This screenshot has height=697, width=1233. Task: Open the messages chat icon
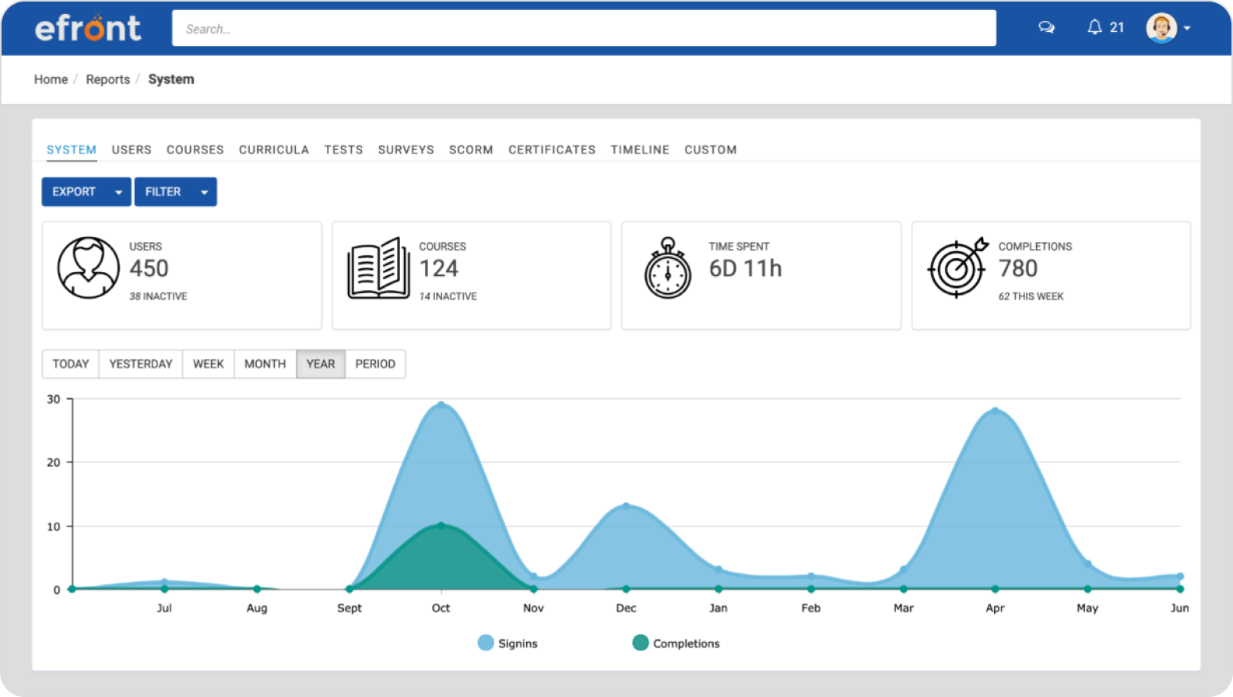[1046, 28]
